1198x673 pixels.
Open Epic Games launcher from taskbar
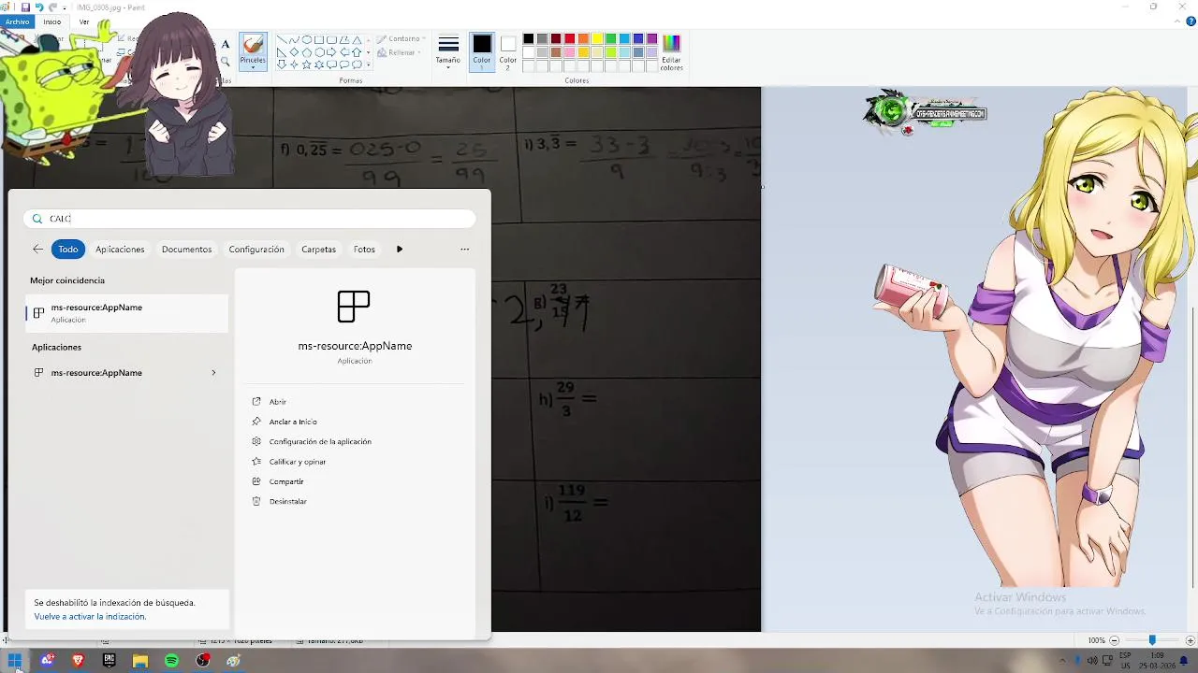(110, 661)
